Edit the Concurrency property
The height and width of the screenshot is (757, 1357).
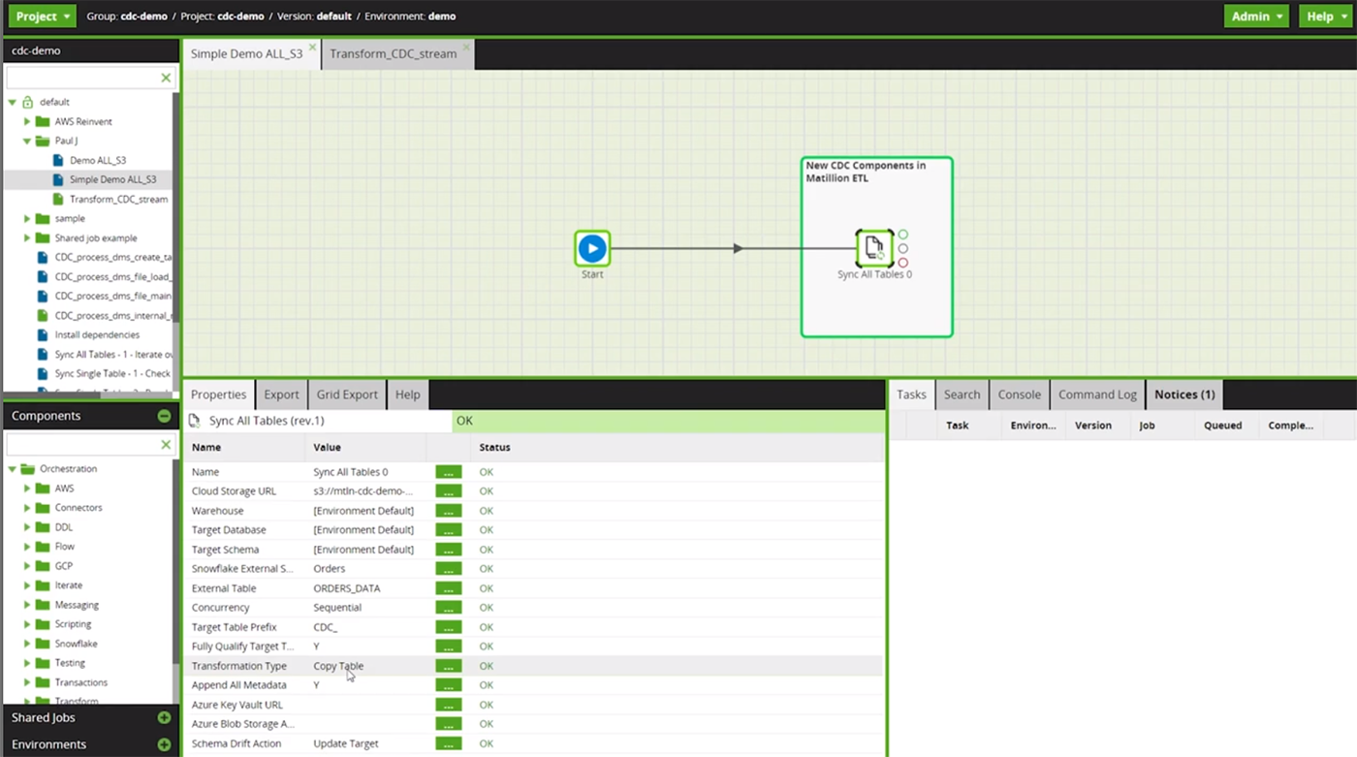click(448, 608)
